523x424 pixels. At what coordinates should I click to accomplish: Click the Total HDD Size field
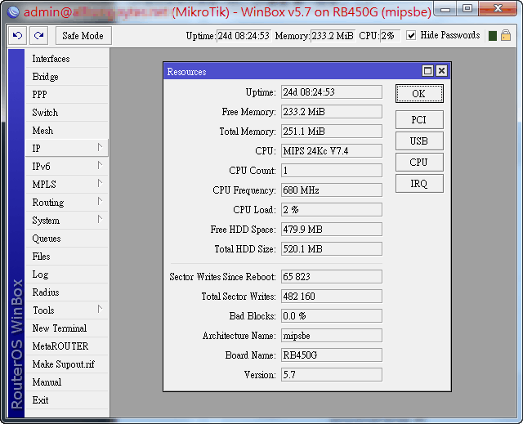point(332,249)
